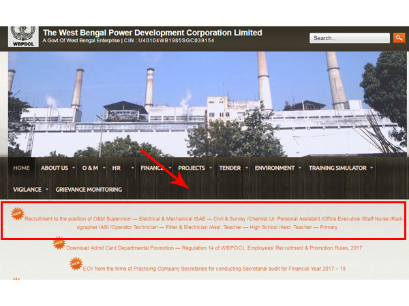Open the O & M menu
Image resolution: width=409 pixels, height=306 pixels.
point(90,168)
